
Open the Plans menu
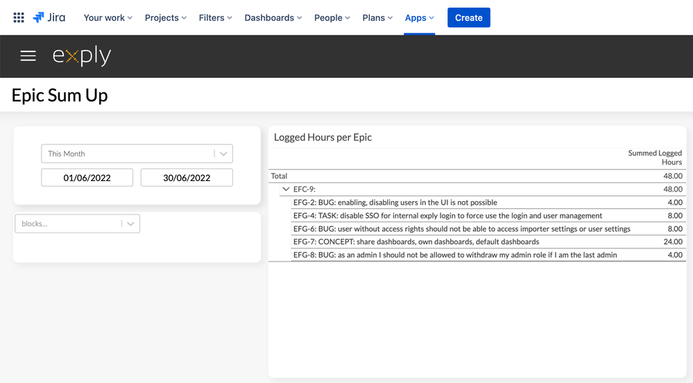377,17
